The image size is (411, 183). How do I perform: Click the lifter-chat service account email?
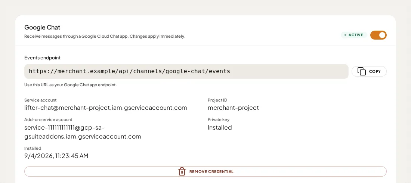(106, 108)
